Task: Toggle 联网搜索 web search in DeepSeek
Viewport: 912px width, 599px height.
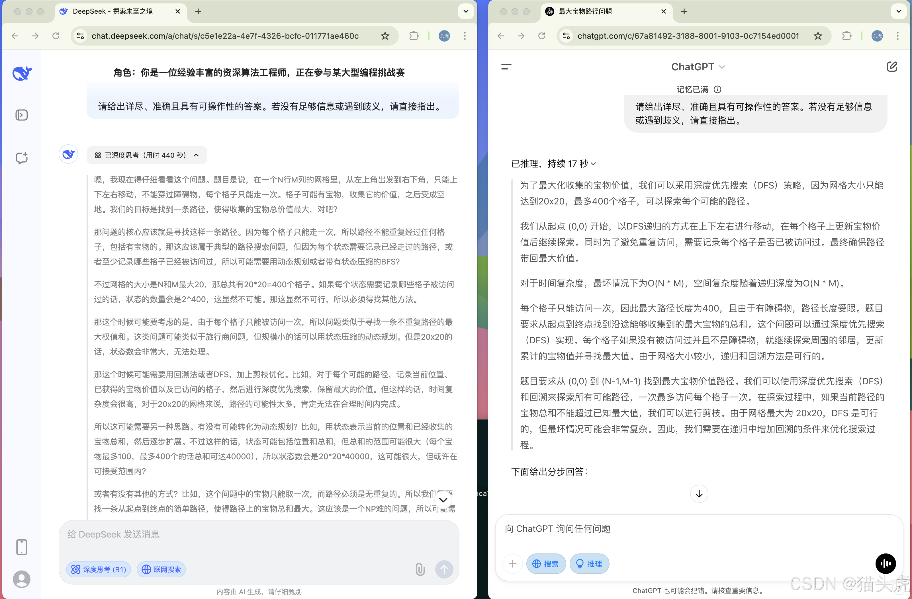Action: (x=161, y=569)
